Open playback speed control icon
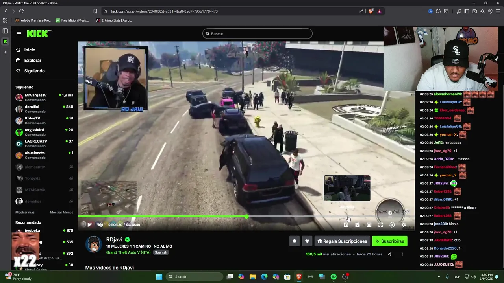Viewport: 504px width, 283px height. (392, 225)
